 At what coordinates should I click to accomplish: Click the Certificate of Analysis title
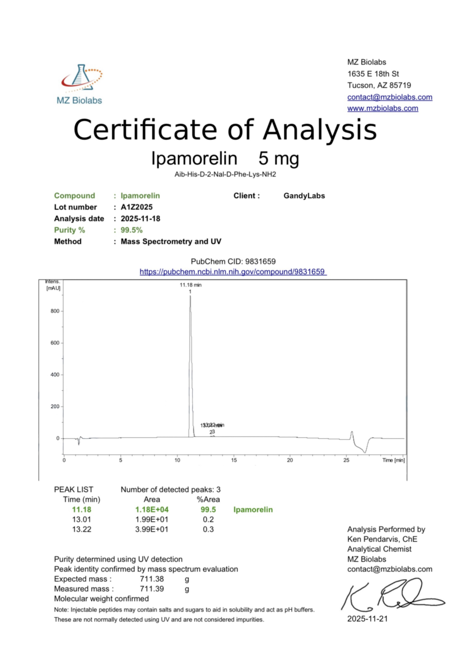225,130
